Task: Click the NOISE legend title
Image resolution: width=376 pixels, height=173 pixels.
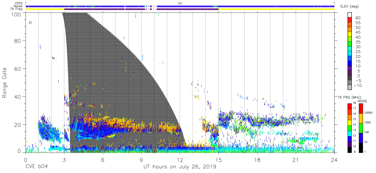Action: tap(363, 101)
